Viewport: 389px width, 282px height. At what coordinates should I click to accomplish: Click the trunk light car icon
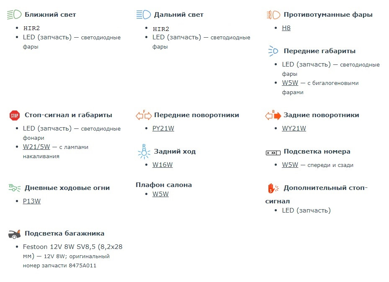tap(14, 234)
